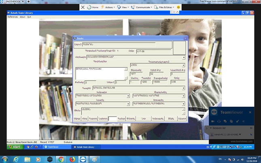This screenshot has height=163, width=261.
Task: Expand the Session list in TeamViewer panel
Action: [x=211, y=128]
